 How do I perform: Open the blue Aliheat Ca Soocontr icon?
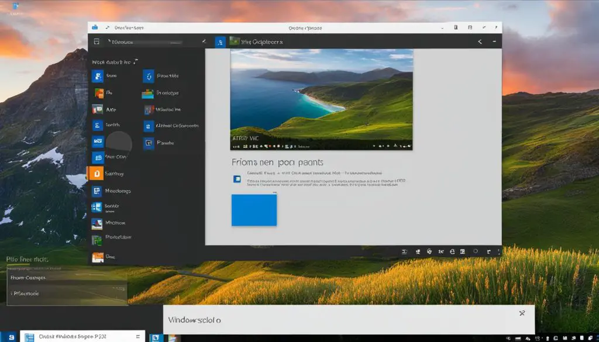coord(149,126)
